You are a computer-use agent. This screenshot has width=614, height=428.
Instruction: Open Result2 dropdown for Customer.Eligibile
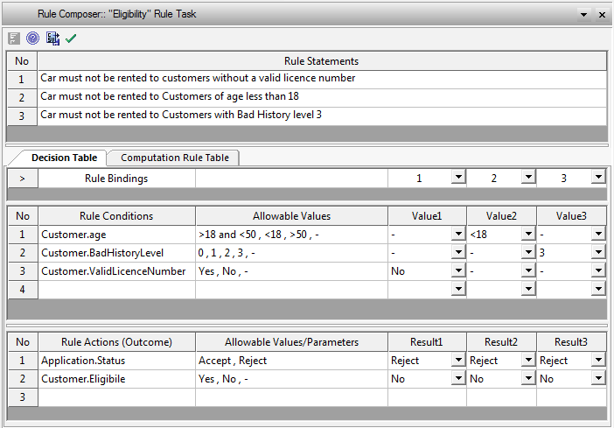coord(528,378)
